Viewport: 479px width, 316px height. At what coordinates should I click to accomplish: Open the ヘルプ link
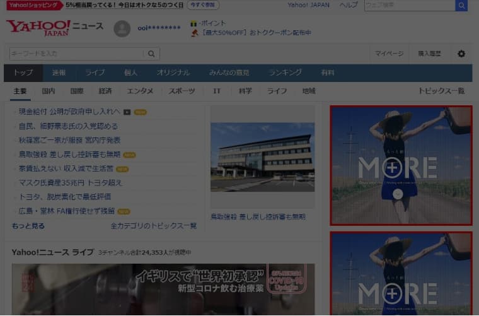pyautogui.click(x=349, y=5)
